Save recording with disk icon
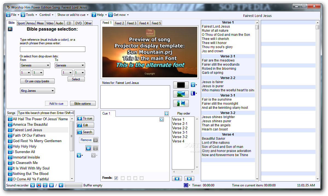This screenshot has width=328, height=196. coord(45,185)
